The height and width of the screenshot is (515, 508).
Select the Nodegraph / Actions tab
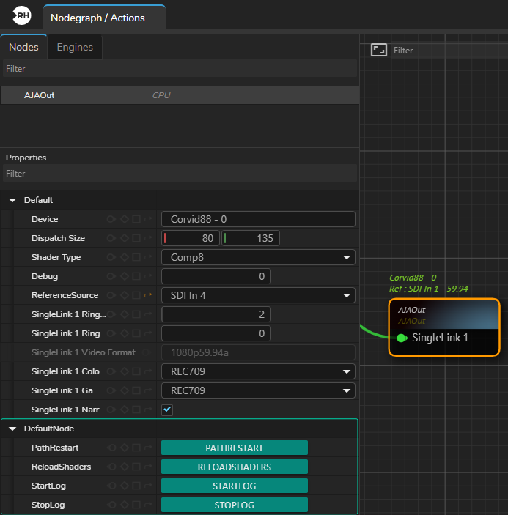pos(104,18)
